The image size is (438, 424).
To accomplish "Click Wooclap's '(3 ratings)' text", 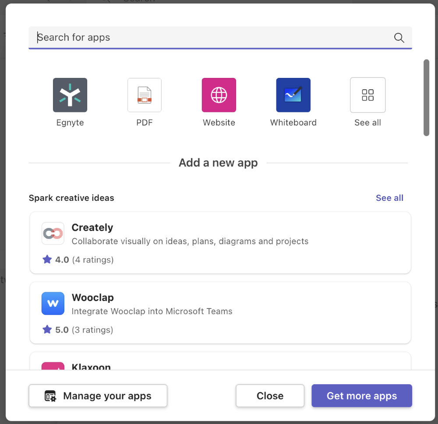I will pyautogui.click(x=92, y=330).
